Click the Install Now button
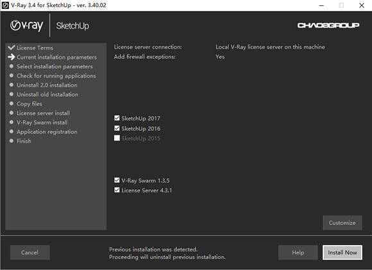Image resolution: width=372 pixels, height=270 pixels. (x=342, y=253)
